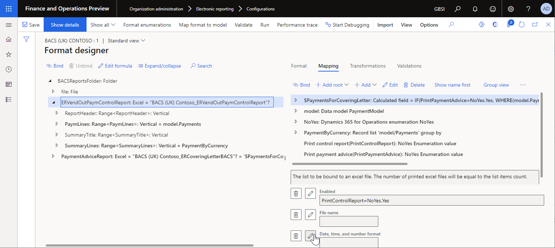Viewport: 555px width, 248px height.
Task: Click the action pane search magnifier
Action: [451, 25]
